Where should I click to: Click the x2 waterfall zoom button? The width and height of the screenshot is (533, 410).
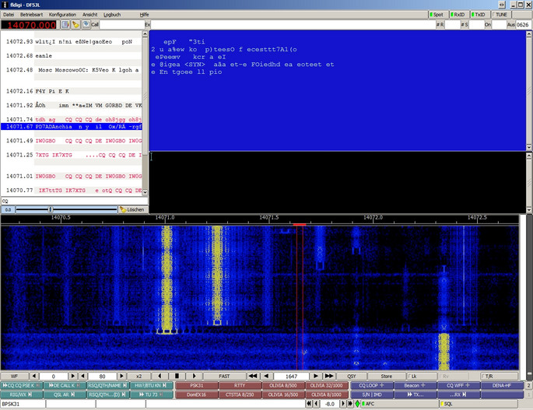pyautogui.click(x=139, y=376)
